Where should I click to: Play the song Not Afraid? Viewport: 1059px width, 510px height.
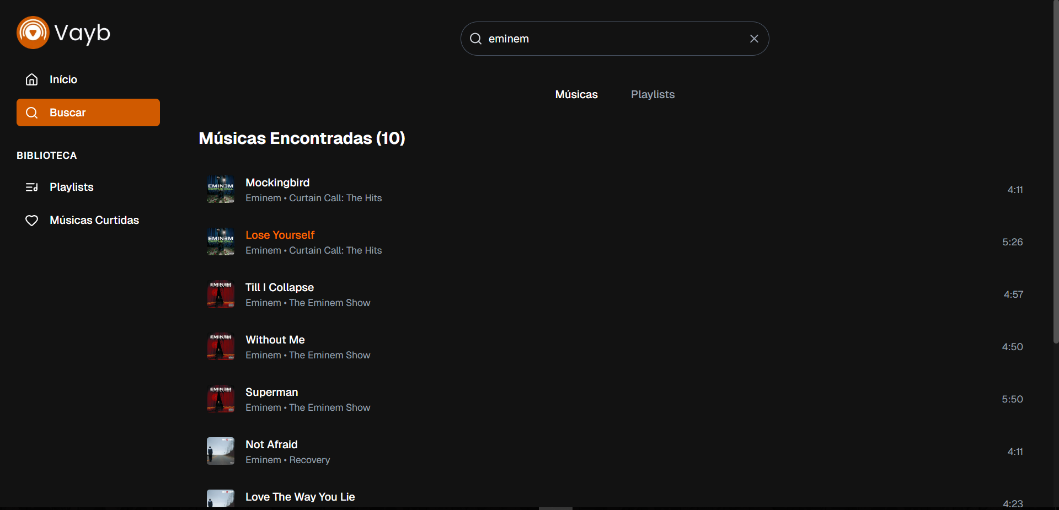click(271, 444)
